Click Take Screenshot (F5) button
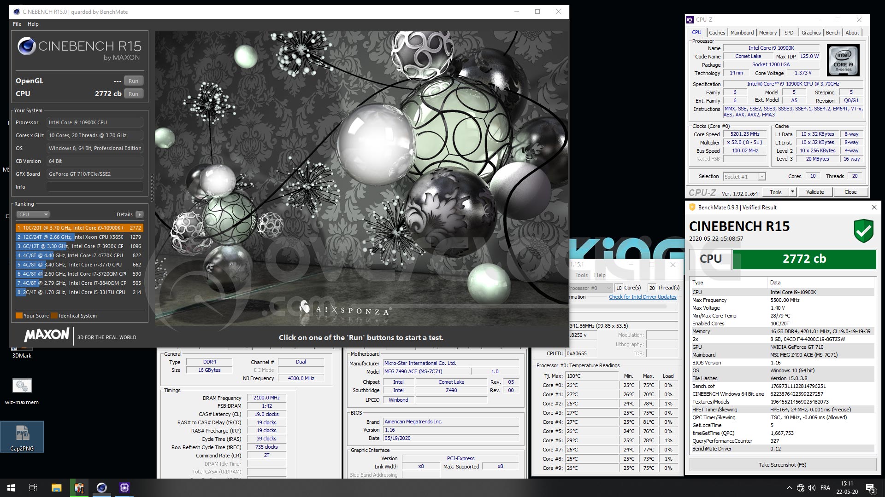 click(x=782, y=465)
